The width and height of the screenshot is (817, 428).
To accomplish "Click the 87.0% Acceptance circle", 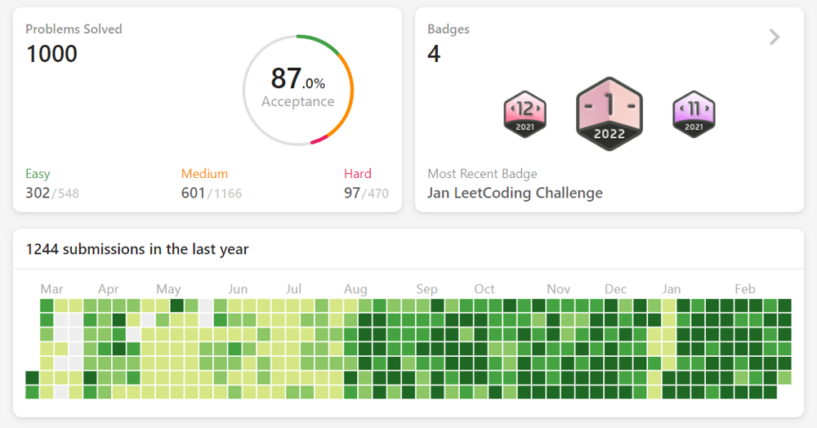I will 298,90.
